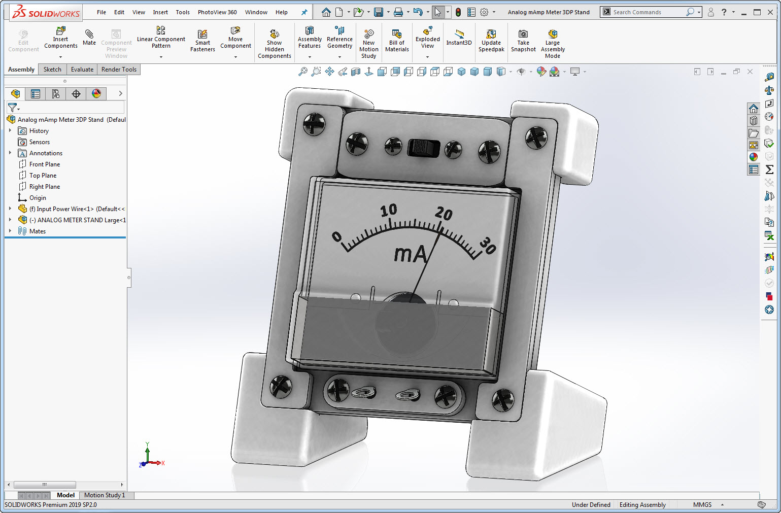
Task: Open the Insert Components dropdown arrow
Action: (x=60, y=57)
